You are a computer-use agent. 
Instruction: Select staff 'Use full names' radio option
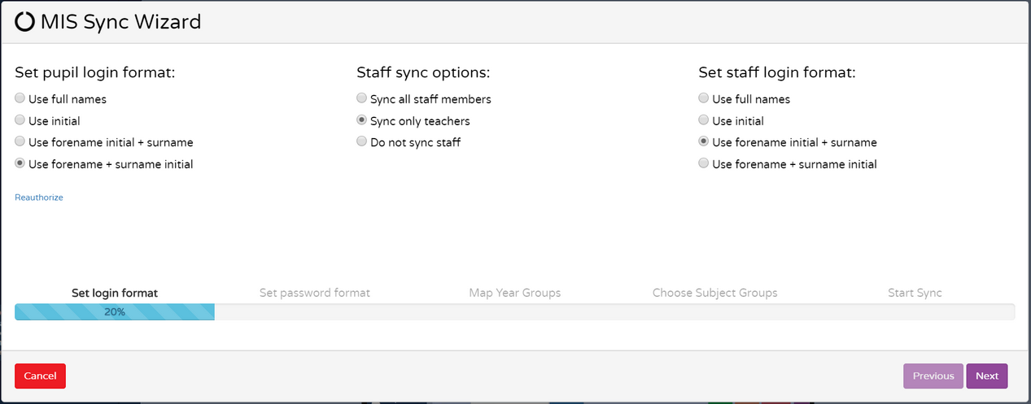point(704,98)
